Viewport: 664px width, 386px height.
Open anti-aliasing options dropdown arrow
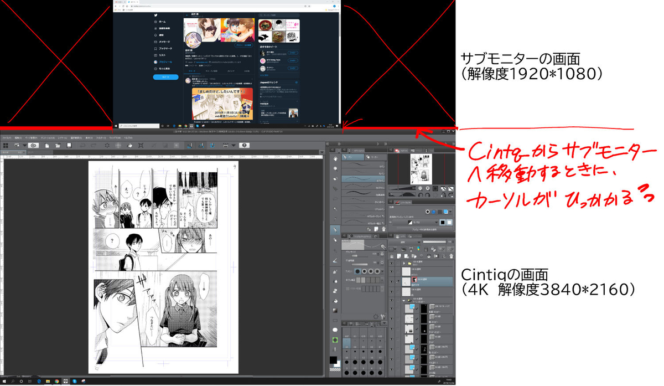pos(382,271)
